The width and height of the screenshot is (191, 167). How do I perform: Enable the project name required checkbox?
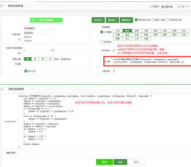[x=167, y=20]
